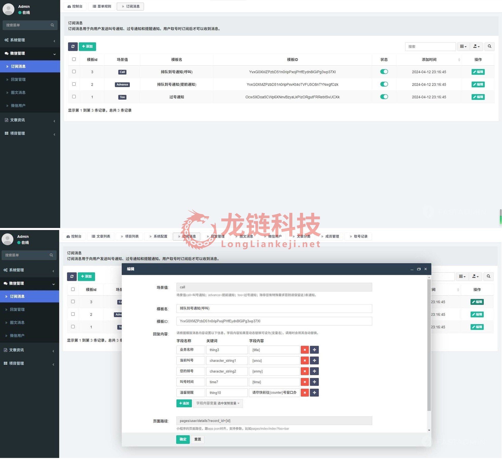
Task: Open column toggle dropdown in bottom toolbar
Action: [x=462, y=276]
